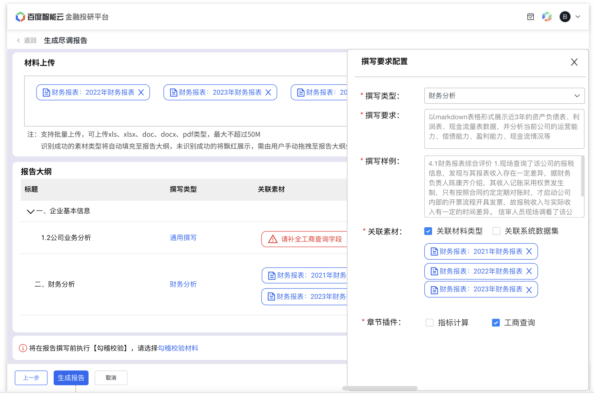Screen dimensions: 594x395
Task: Click the panel's horizontal scrollbar
Action: [380, 388]
